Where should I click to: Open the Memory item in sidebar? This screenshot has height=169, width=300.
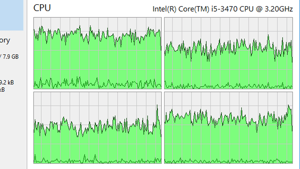point(5,41)
